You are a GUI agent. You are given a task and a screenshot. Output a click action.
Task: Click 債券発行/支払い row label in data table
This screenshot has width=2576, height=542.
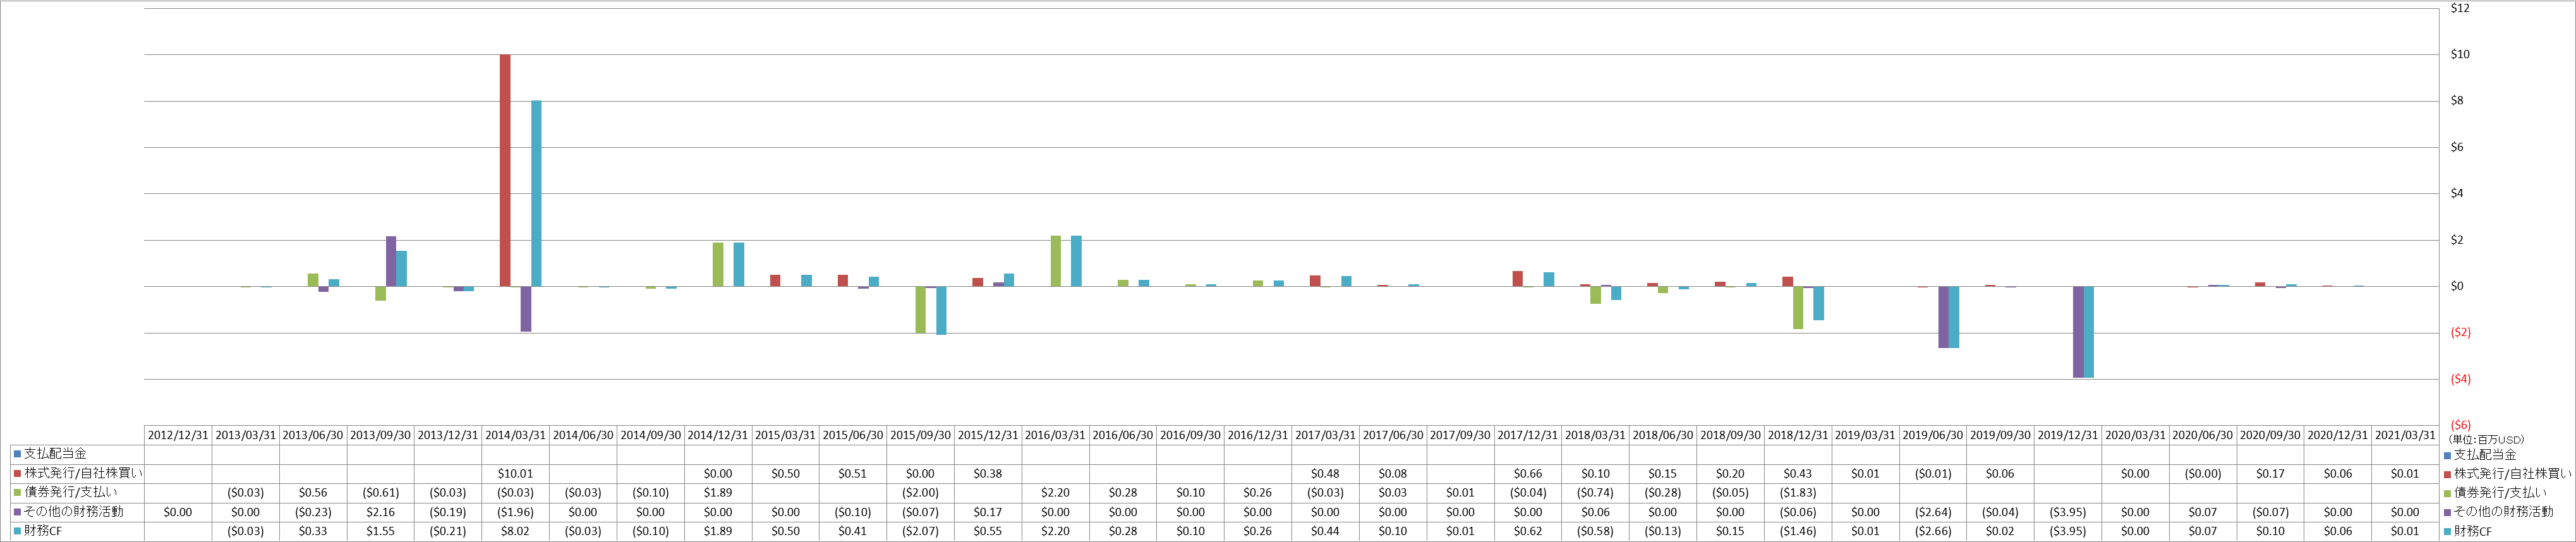(70, 493)
